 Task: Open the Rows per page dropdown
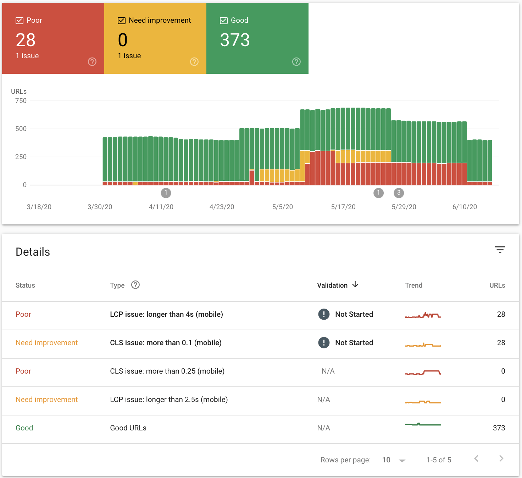(x=394, y=460)
